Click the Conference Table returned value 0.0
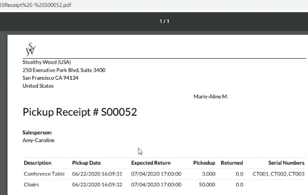 (x=239, y=174)
